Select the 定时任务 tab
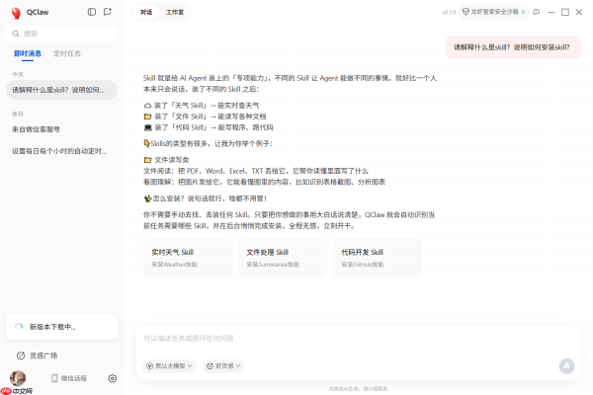The image size is (593, 395). [x=67, y=53]
